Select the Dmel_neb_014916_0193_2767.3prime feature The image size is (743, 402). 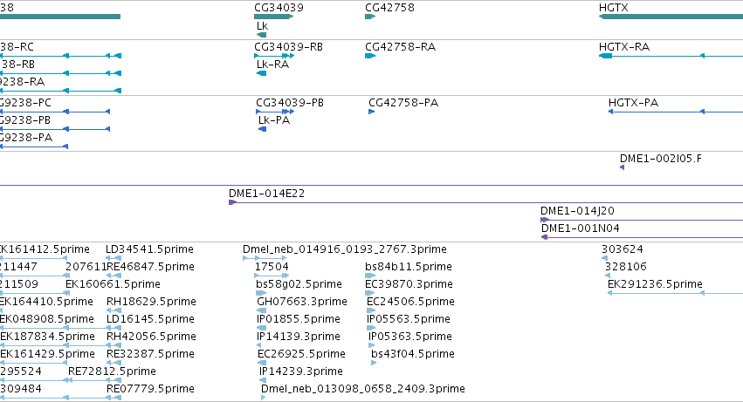(x=265, y=258)
